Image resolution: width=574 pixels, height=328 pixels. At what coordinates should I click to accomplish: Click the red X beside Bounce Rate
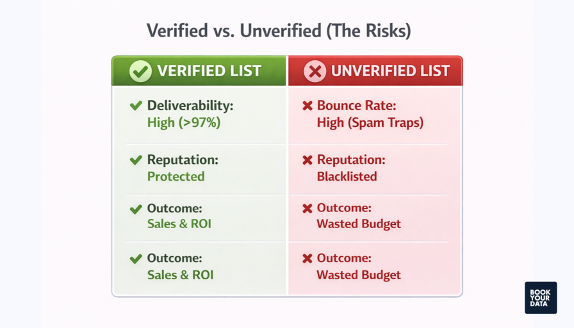307,106
